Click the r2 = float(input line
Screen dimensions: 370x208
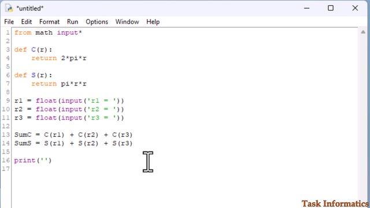pyautogui.click(x=69, y=109)
